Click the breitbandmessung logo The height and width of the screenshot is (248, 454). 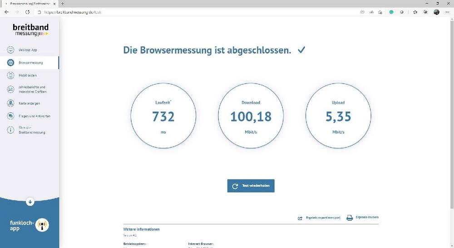pos(30,30)
